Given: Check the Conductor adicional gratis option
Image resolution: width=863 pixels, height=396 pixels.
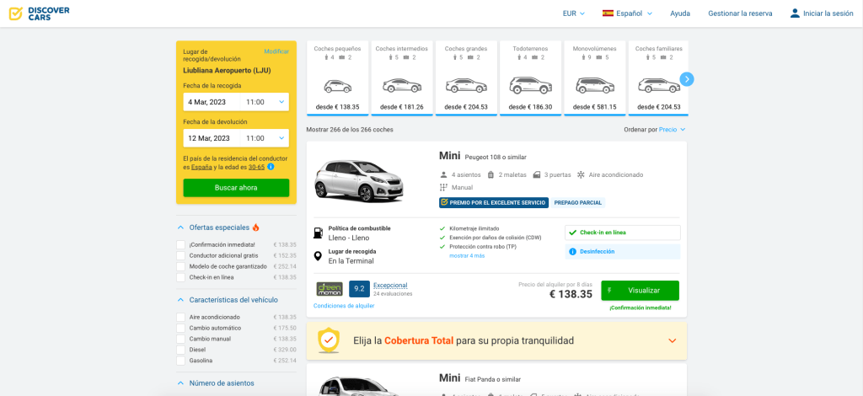Looking at the screenshot, I should (x=180, y=255).
